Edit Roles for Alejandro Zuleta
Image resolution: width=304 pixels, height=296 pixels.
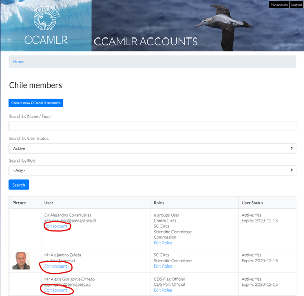tap(163, 266)
